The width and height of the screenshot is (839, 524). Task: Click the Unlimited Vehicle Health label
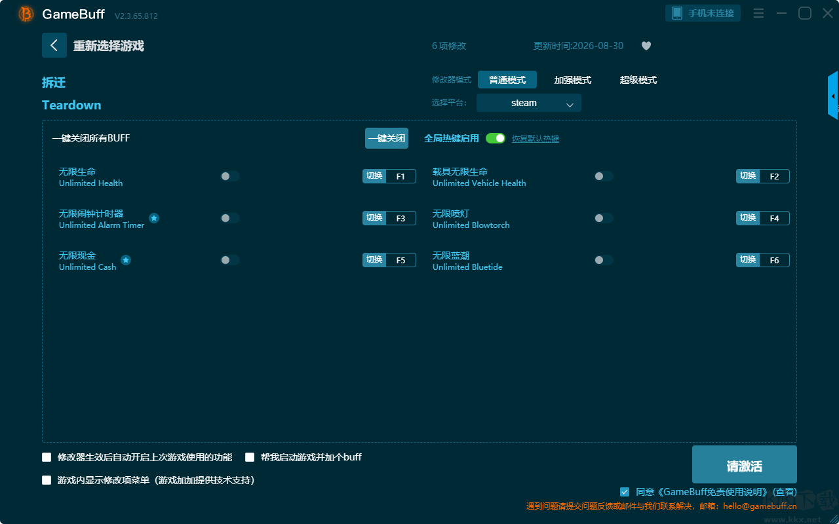click(479, 183)
